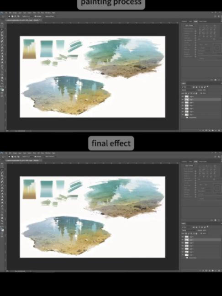Open the blend mode dropdown in painting process Layers panel
222x296 pixels.
tap(189, 90)
